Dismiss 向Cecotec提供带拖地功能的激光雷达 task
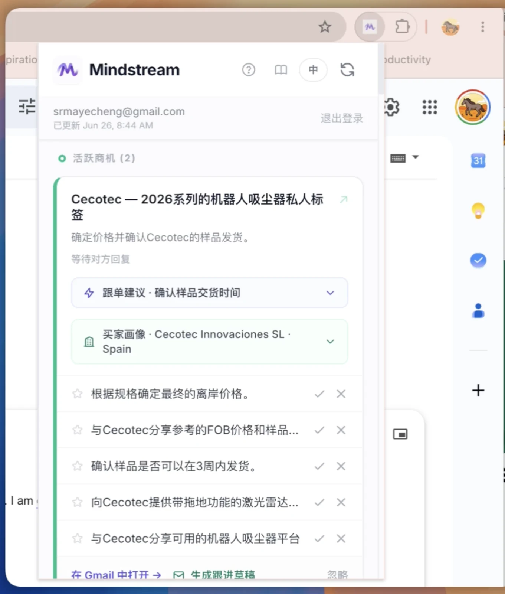 click(x=341, y=502)
